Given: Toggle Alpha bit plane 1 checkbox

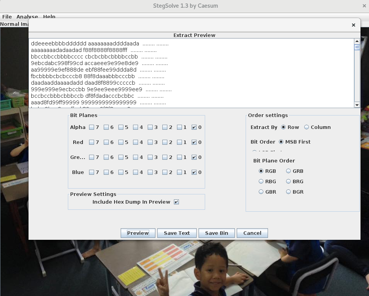Looking at the screenshot, I should click(179, 127).
